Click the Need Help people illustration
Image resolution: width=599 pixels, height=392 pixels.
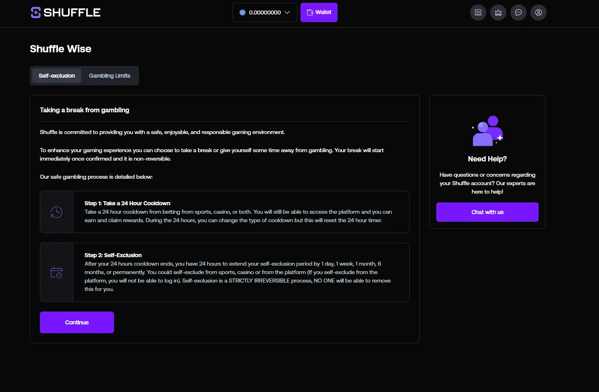point(487,131)
